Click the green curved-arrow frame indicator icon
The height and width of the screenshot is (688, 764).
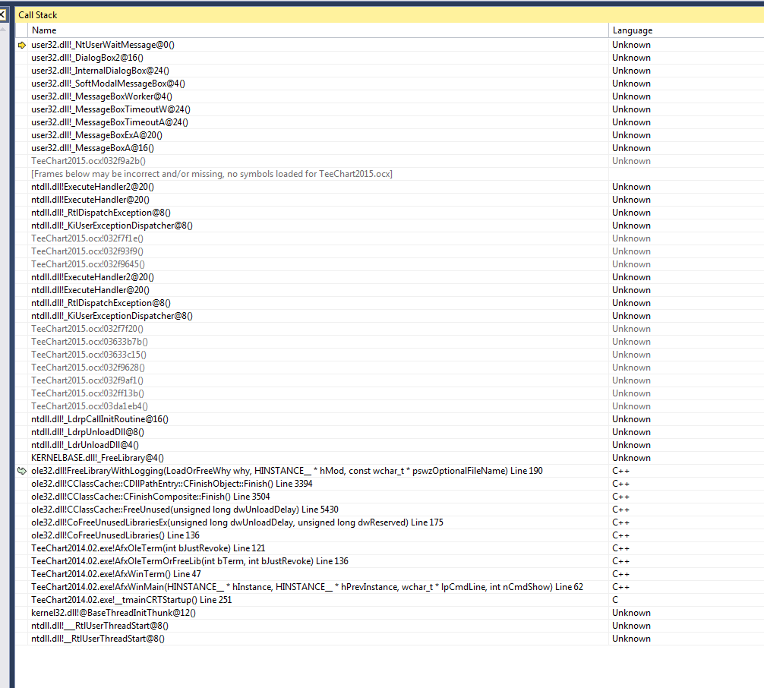[22, 471]
